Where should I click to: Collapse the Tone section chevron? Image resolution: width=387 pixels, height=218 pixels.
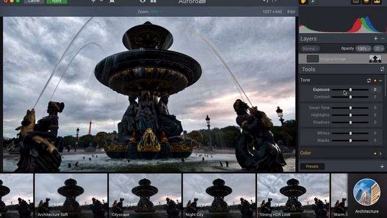pos(380,81)
